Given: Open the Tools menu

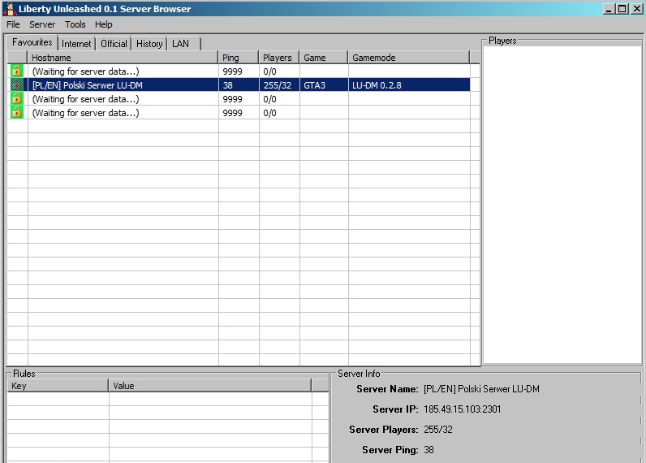Looking at the screenshot, I should 75,24.
